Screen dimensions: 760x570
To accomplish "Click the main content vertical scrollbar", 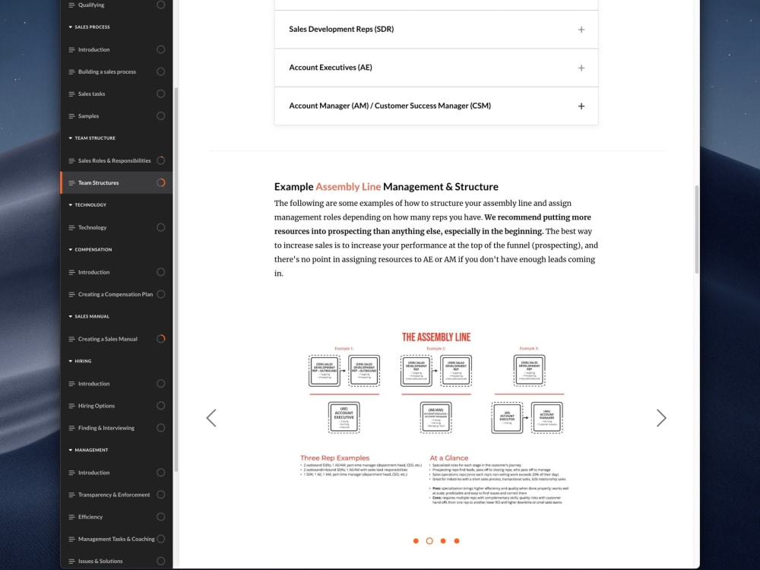I will 697,230.
